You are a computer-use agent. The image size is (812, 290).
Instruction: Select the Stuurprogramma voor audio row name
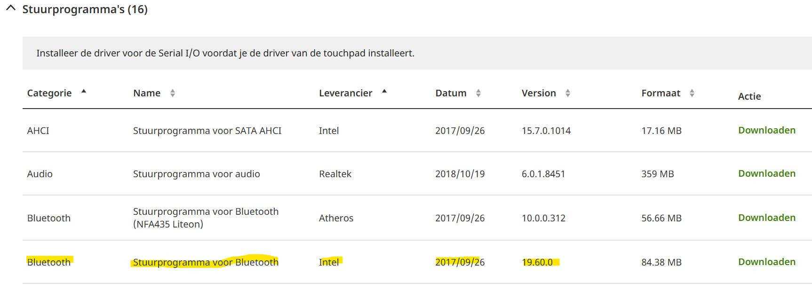(196, 174)
